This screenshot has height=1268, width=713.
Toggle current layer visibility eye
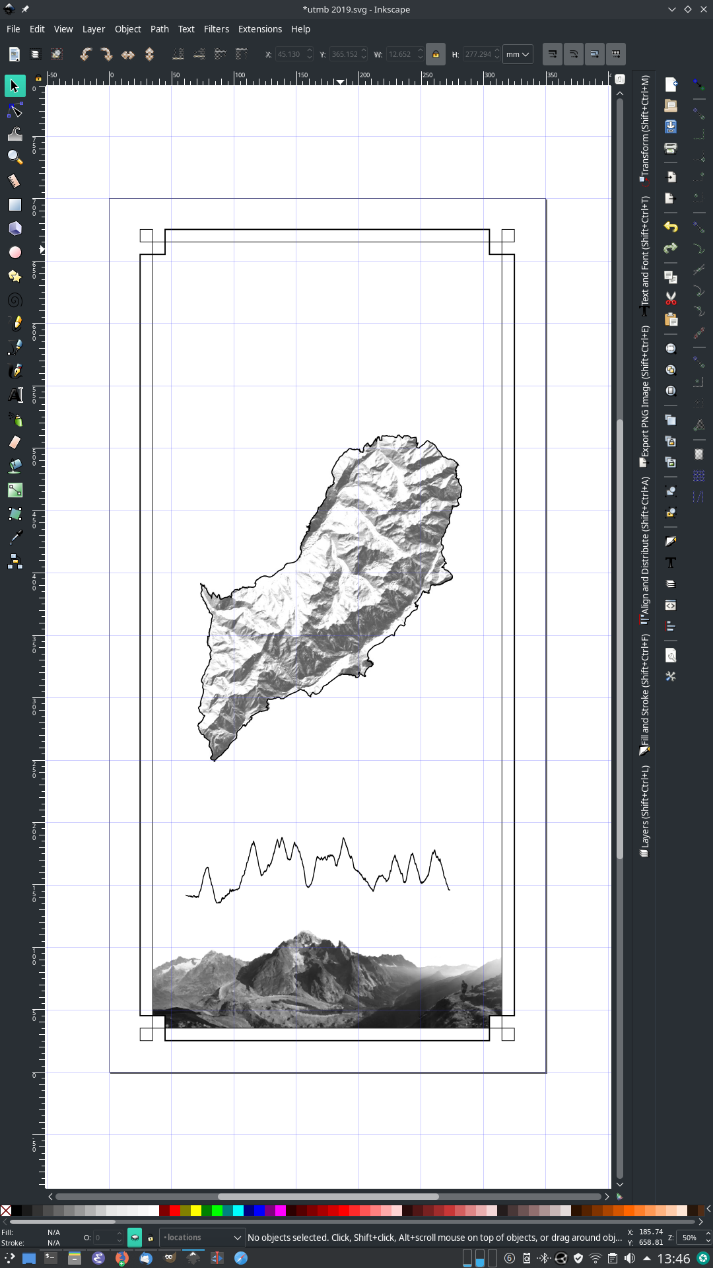point(135,1238)
